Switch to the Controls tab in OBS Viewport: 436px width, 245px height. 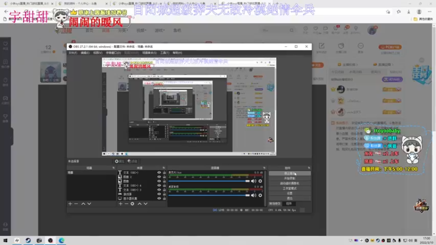pos(289,204)
